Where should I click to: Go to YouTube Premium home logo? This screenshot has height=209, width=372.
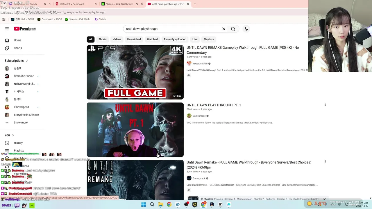click(x=25, y=29)
